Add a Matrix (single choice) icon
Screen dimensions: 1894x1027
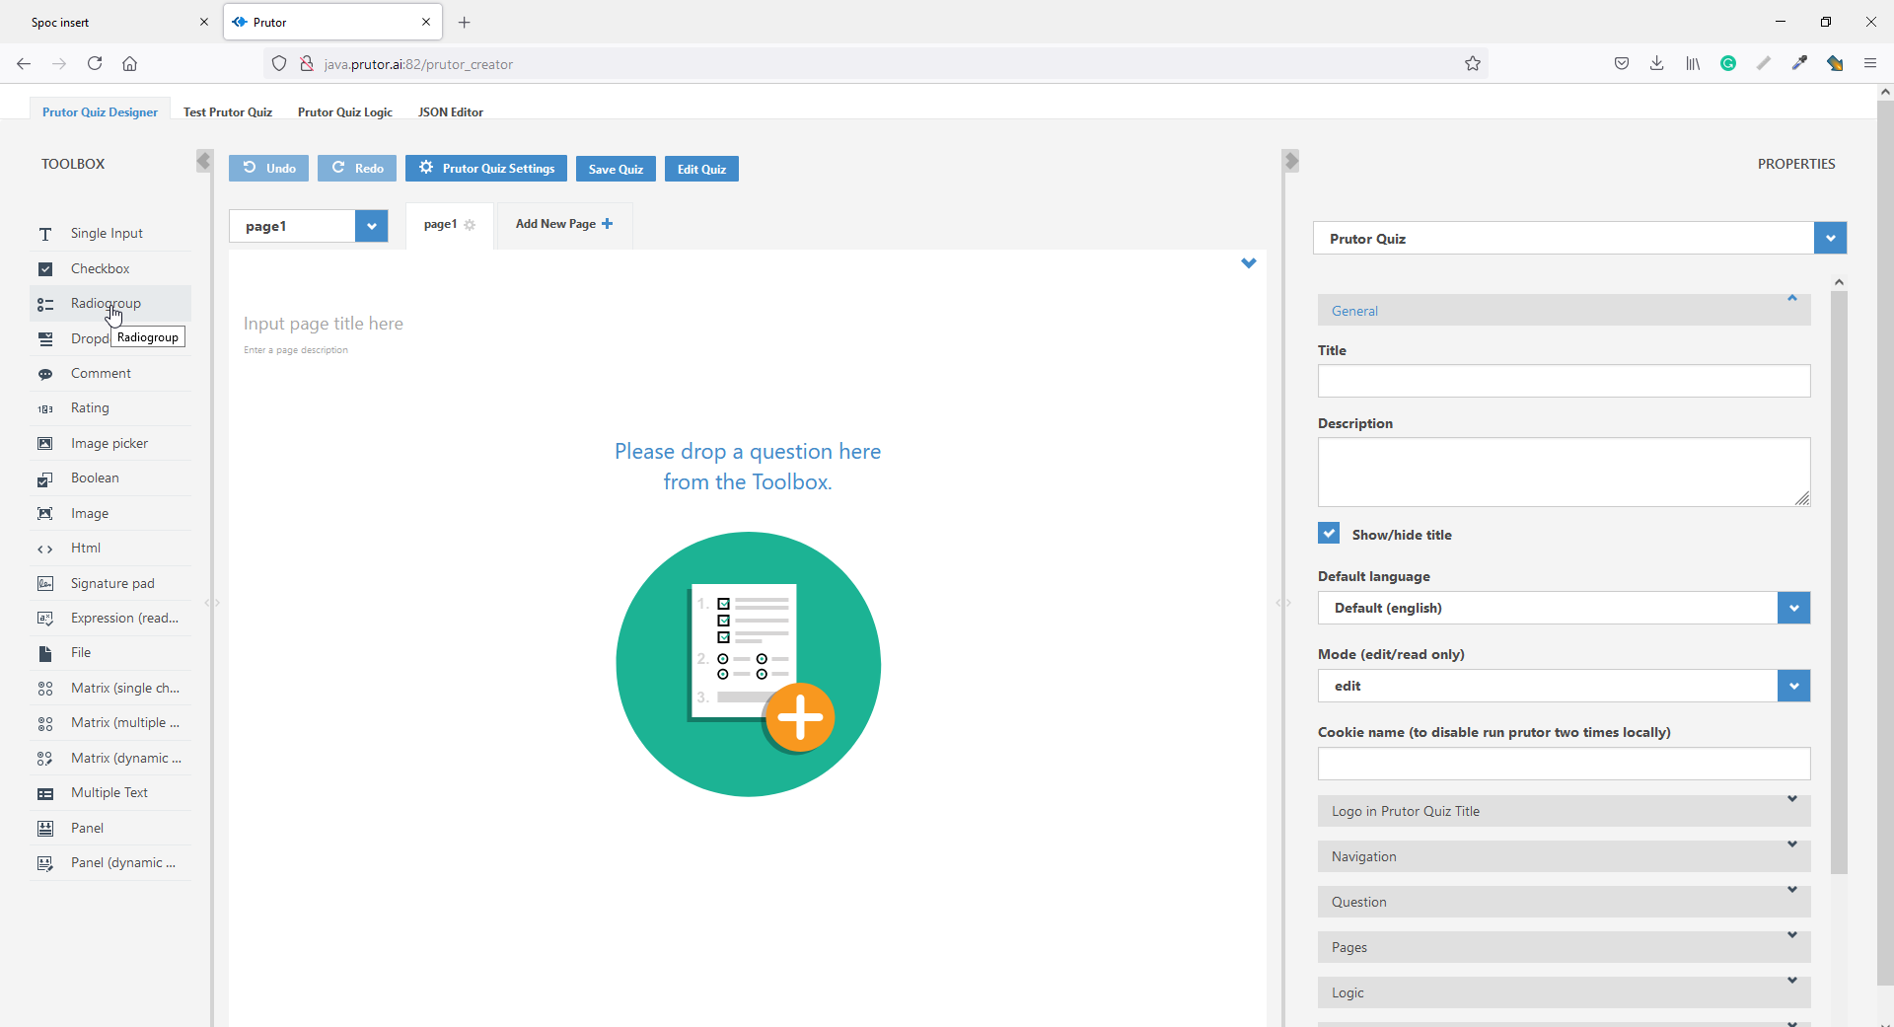45,689
